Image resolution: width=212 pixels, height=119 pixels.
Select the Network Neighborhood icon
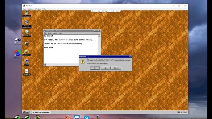click(x=27, y=24)
